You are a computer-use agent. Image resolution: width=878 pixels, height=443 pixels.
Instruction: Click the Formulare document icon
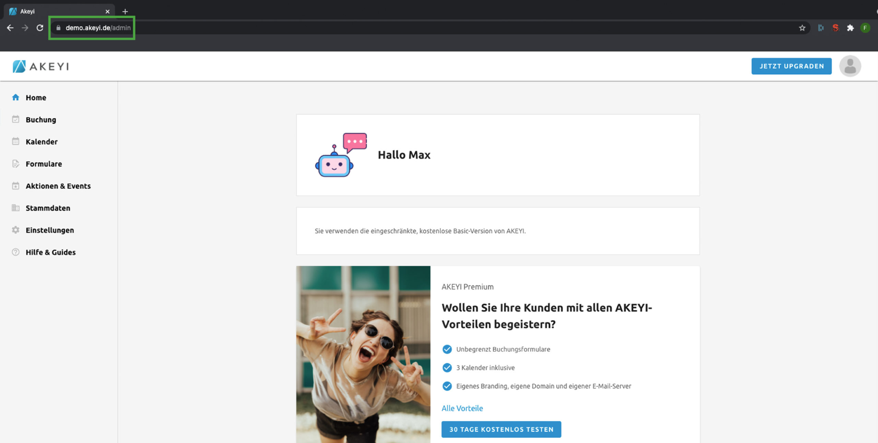(15, 164)
